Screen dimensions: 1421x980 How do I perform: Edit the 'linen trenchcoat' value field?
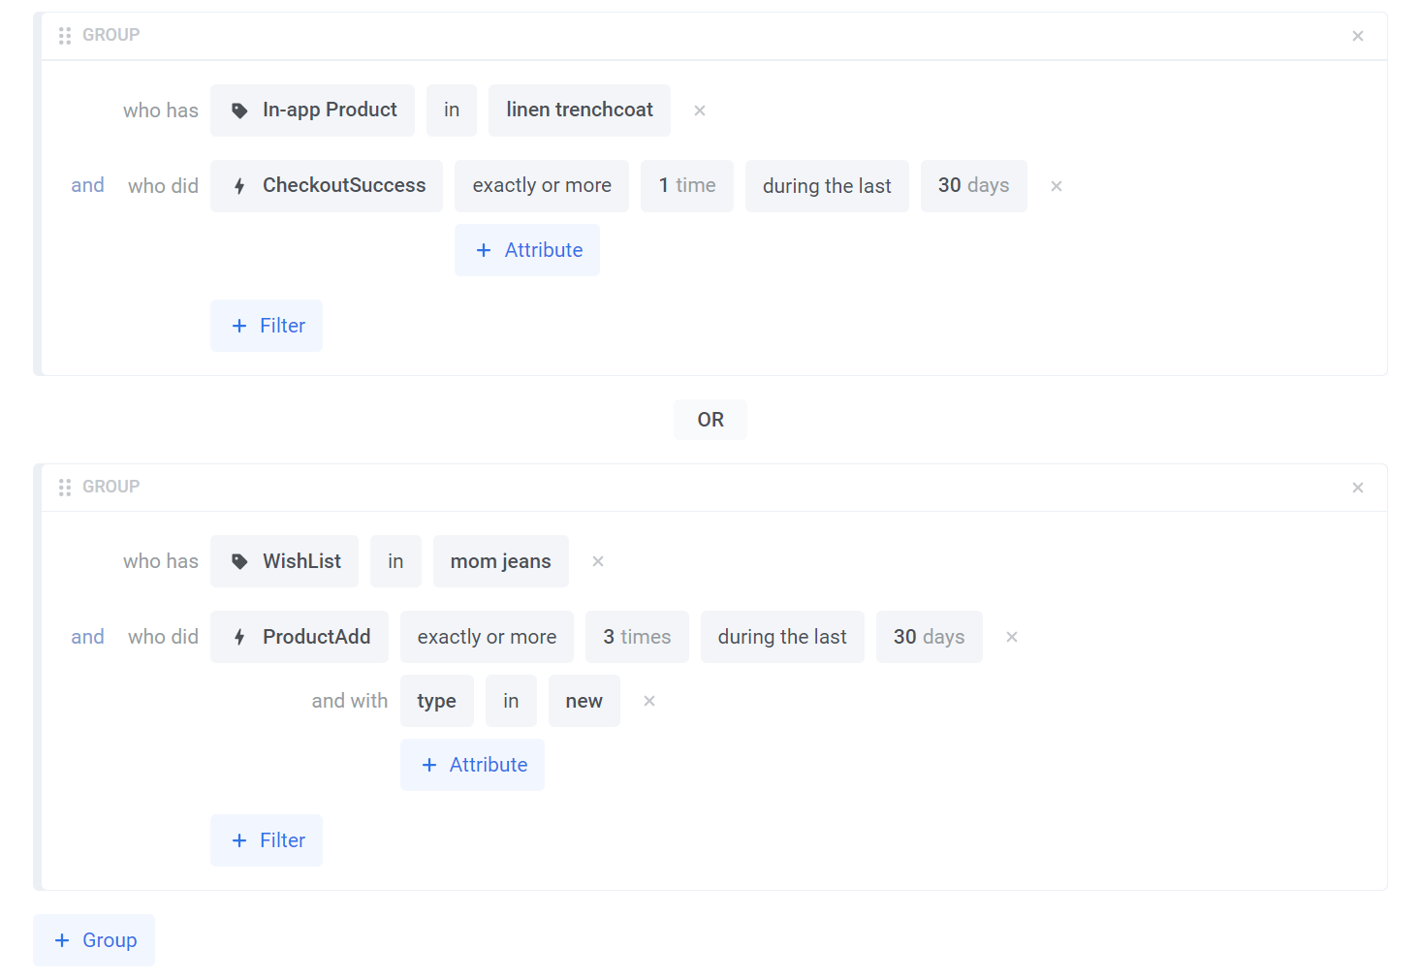(x=579, y=111)
